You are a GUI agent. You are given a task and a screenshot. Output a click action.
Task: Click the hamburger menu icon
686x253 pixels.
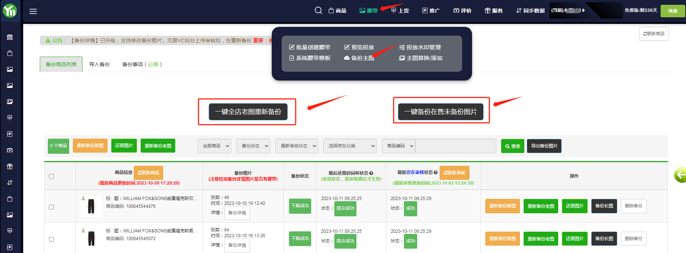[33, 11]
